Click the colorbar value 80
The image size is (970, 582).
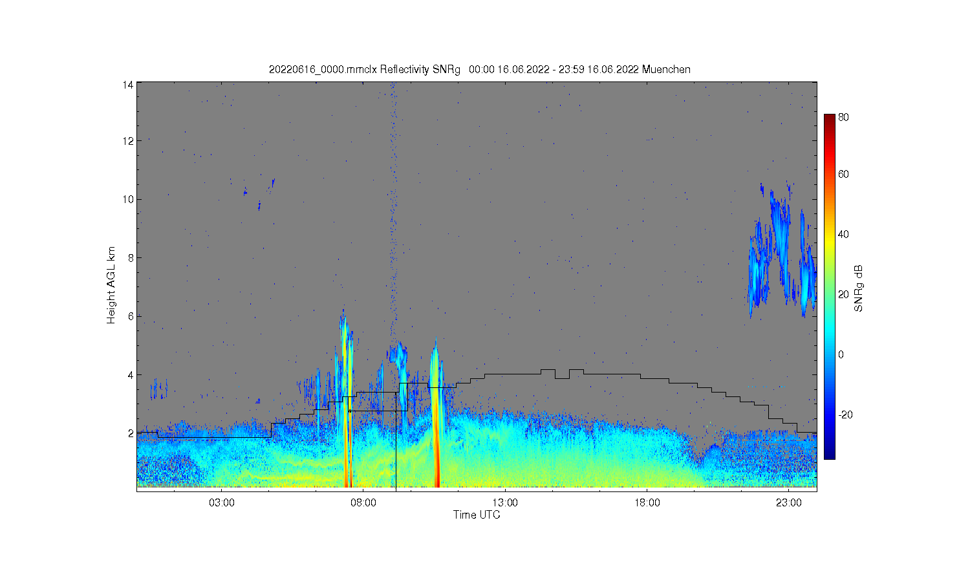(x=844, y=118)
